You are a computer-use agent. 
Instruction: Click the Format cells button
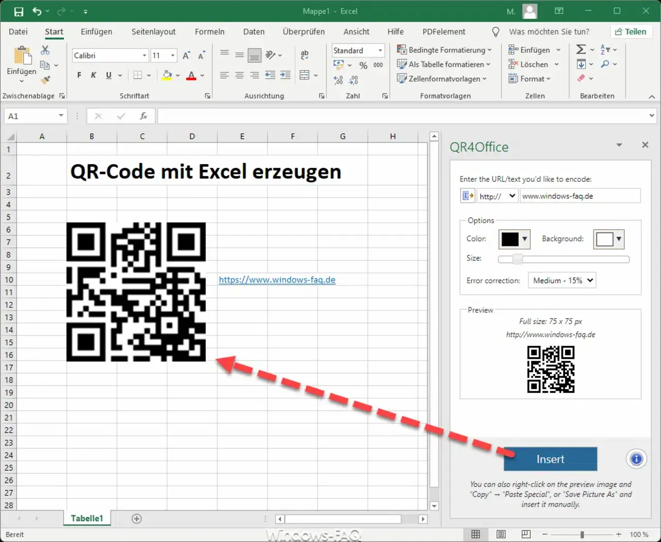pyautogui.click(x=529, y=78)
